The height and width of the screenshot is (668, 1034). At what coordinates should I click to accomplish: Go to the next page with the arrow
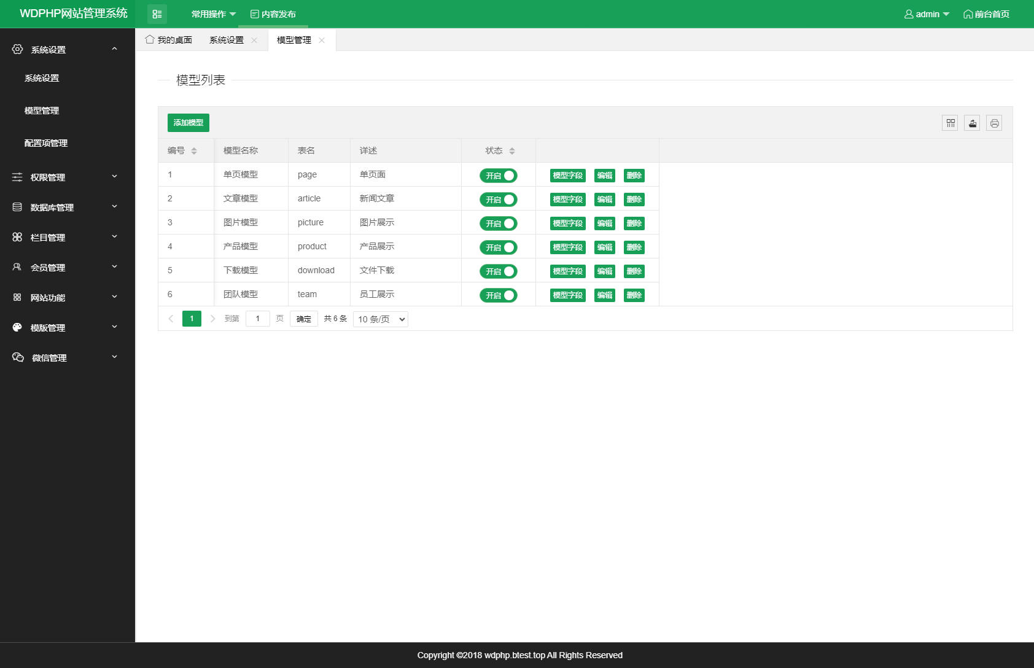[x=212, y=319]
